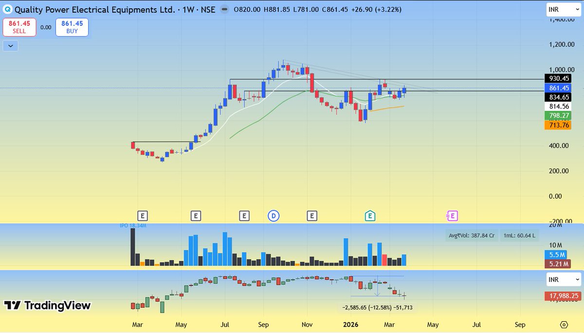Click the 930.45 price label

point(557,79)
